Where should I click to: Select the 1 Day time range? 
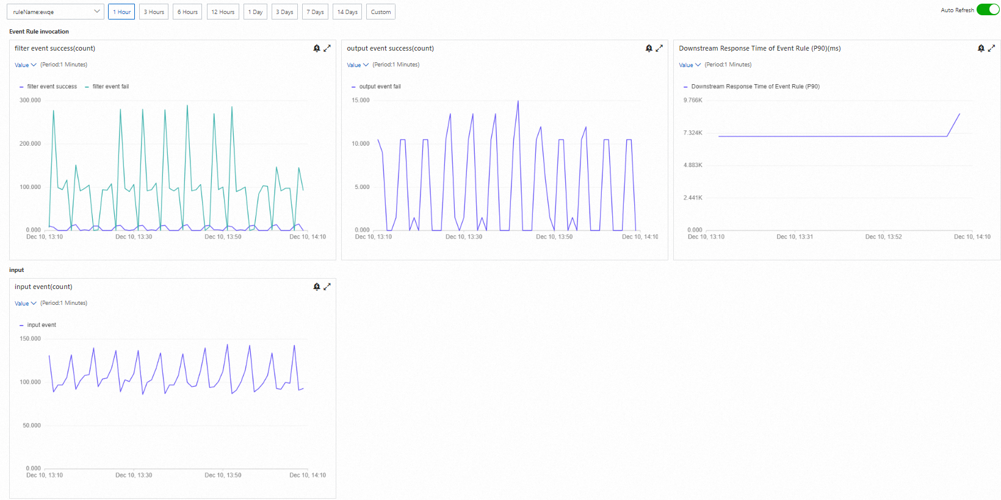pyautogui.click(x=255, y=12)
